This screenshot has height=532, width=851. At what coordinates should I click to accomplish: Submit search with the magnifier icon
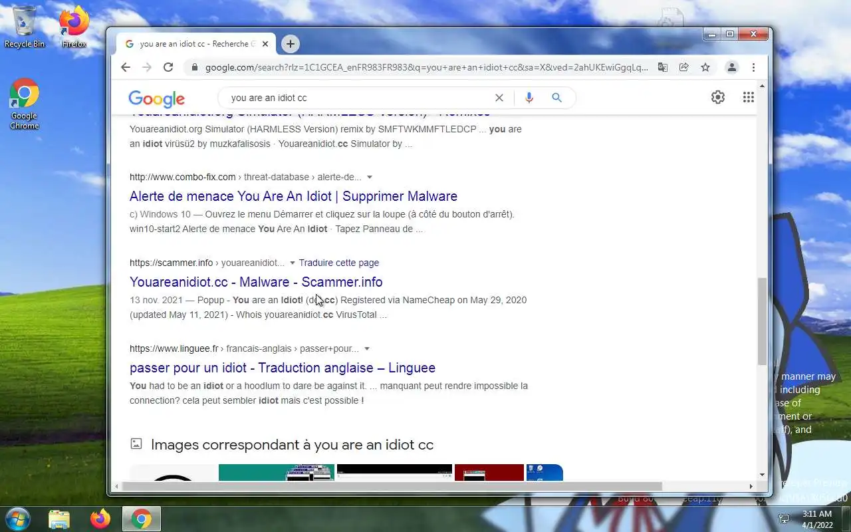click(557, 98)
